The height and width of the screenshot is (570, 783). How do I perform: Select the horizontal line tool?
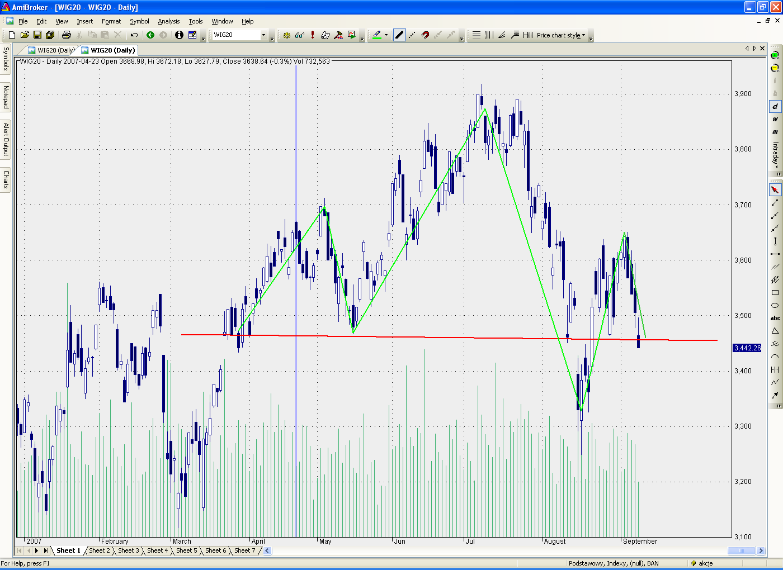tap(775, 254)
